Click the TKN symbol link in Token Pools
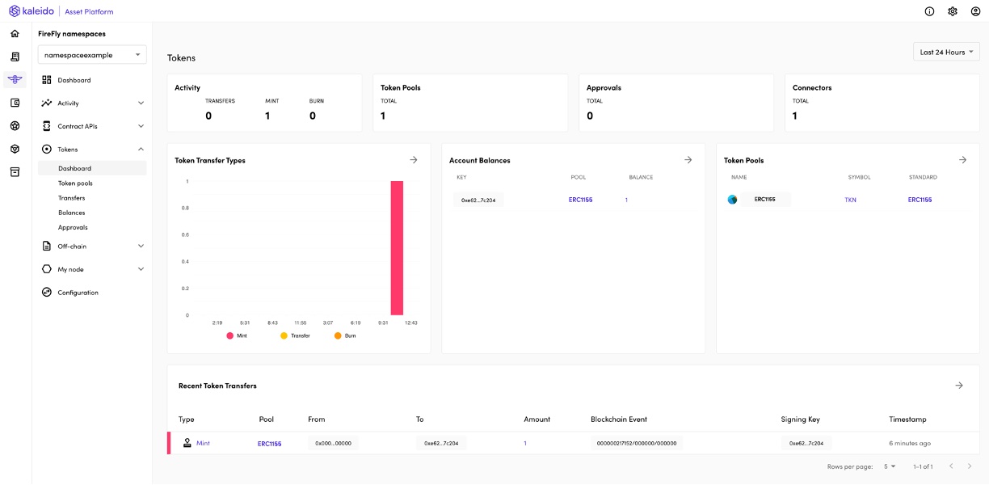The image size is (989, 485). click(x=850, y=198)
